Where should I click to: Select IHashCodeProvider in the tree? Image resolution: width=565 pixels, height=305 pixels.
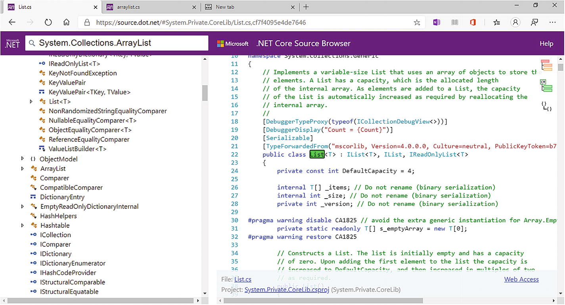68,273
